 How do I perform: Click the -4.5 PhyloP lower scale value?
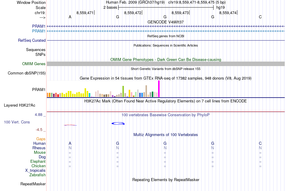click(39, 129)
